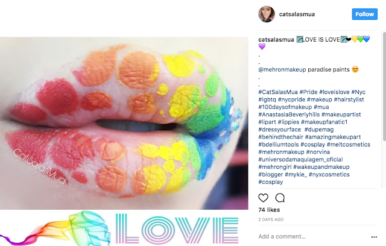Open the #universodamaquiagem_oficial hashtag
This screenshot has height=246, width=386.
pos(300,159)
